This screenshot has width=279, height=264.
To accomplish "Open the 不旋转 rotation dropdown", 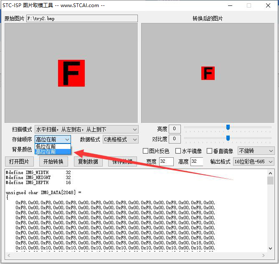I will pos(256,151).
